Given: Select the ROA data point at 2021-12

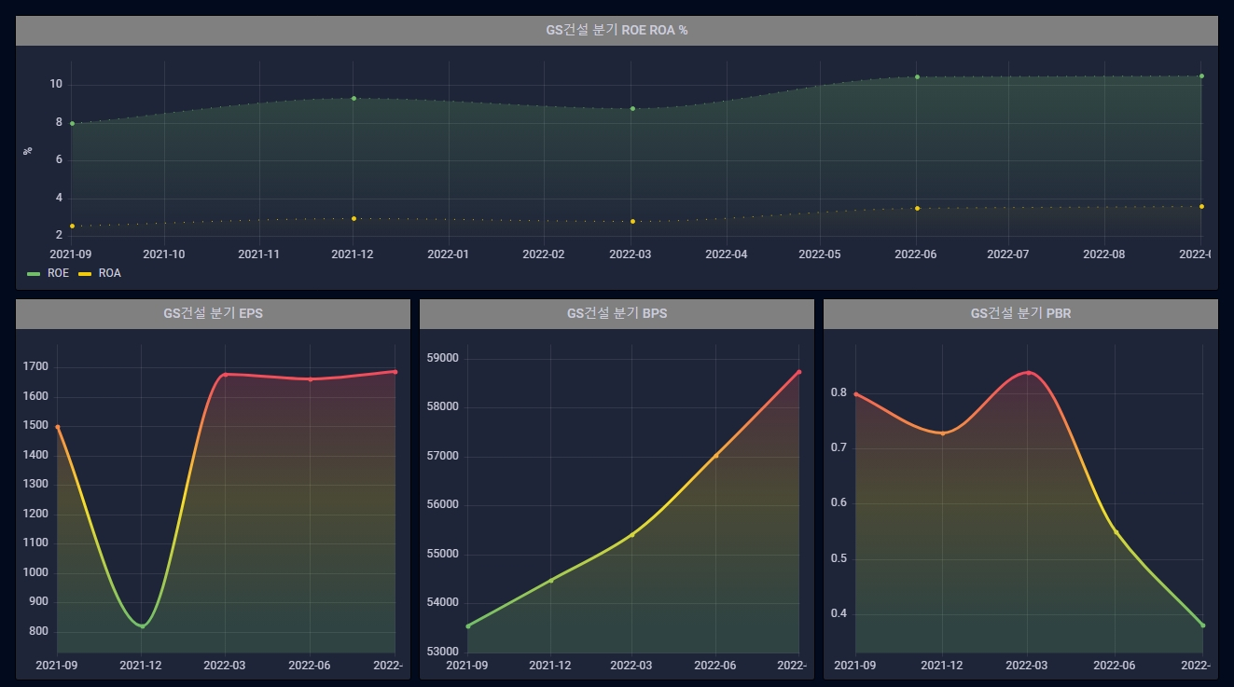Looking at the screenshot, I should point(354,218).
